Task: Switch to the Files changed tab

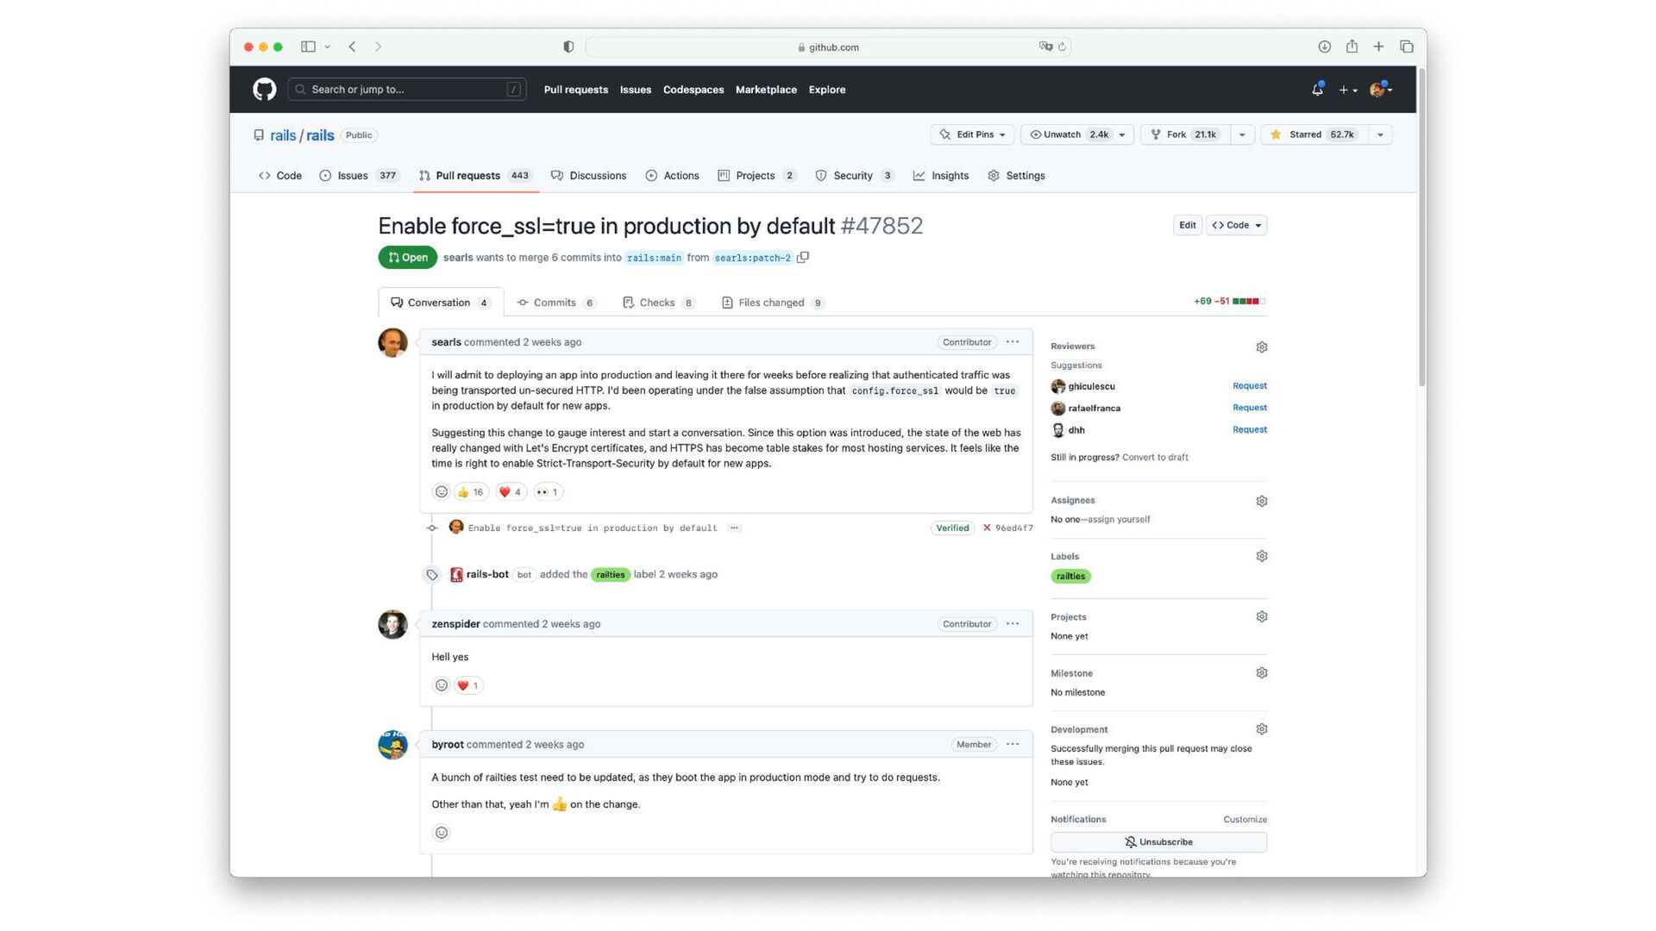Action: coord(771,303)
